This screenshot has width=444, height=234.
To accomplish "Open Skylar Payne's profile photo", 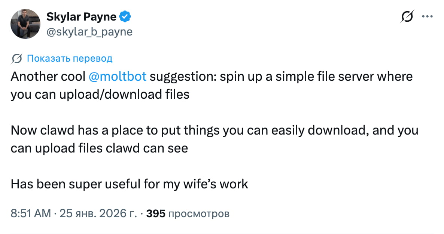I will coord(25,24).
